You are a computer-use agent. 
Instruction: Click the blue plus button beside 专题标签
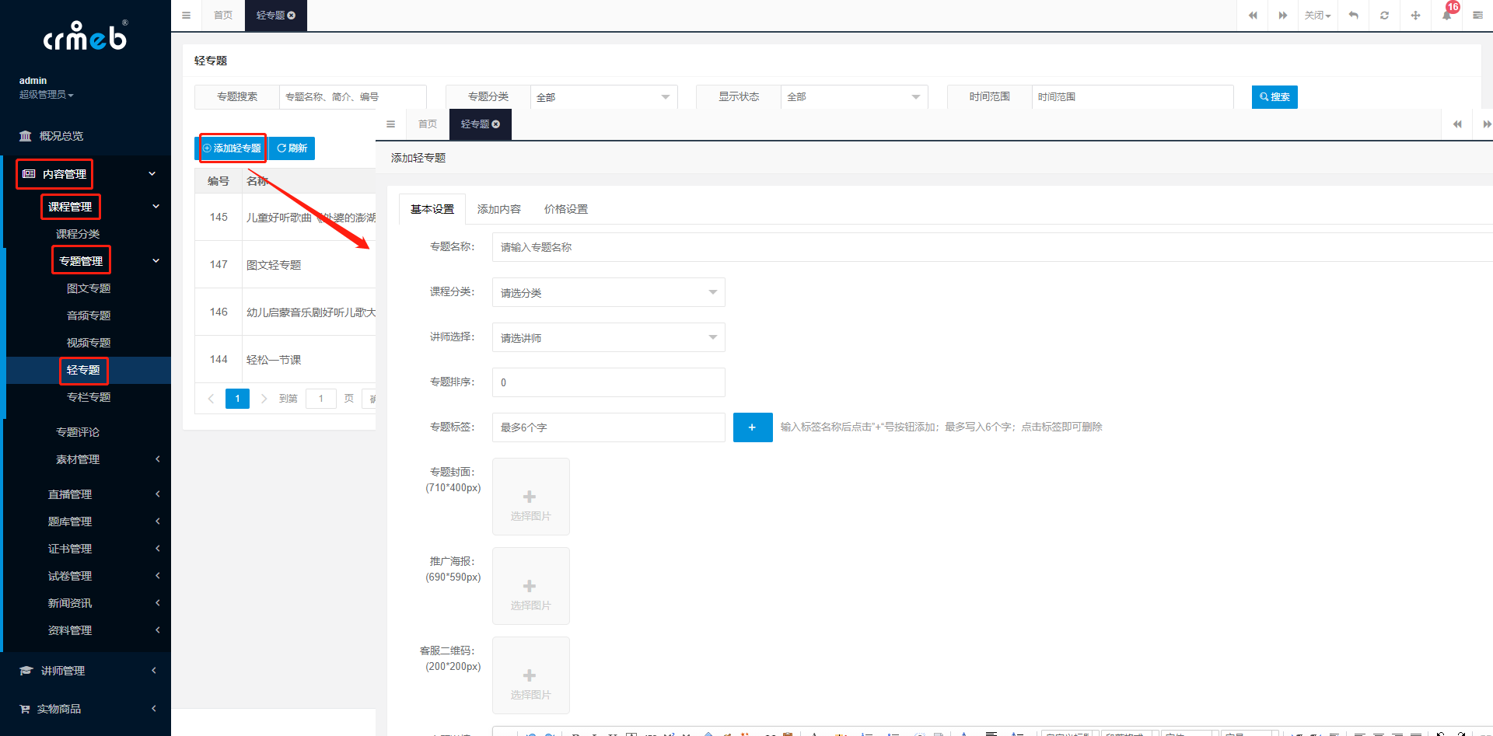point(752,427)
